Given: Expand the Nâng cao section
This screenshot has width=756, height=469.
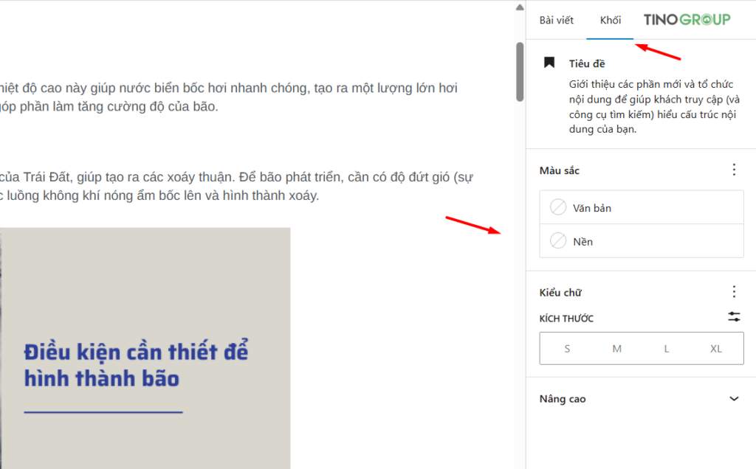Looking at the screenshot, I should tap(642, 399).
